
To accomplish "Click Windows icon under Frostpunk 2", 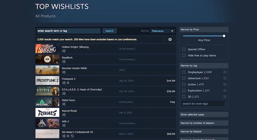I will pos(64,83).
